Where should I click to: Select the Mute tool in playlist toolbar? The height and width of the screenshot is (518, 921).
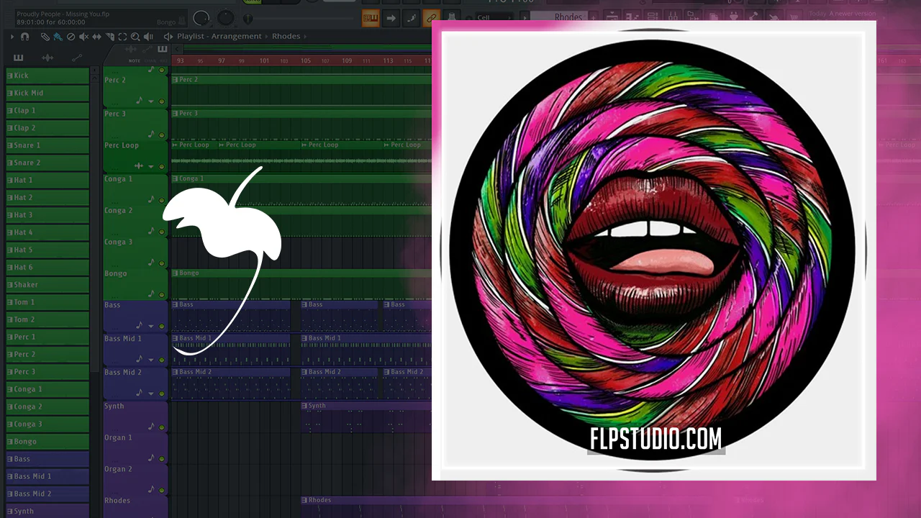(x=83, y=37)
